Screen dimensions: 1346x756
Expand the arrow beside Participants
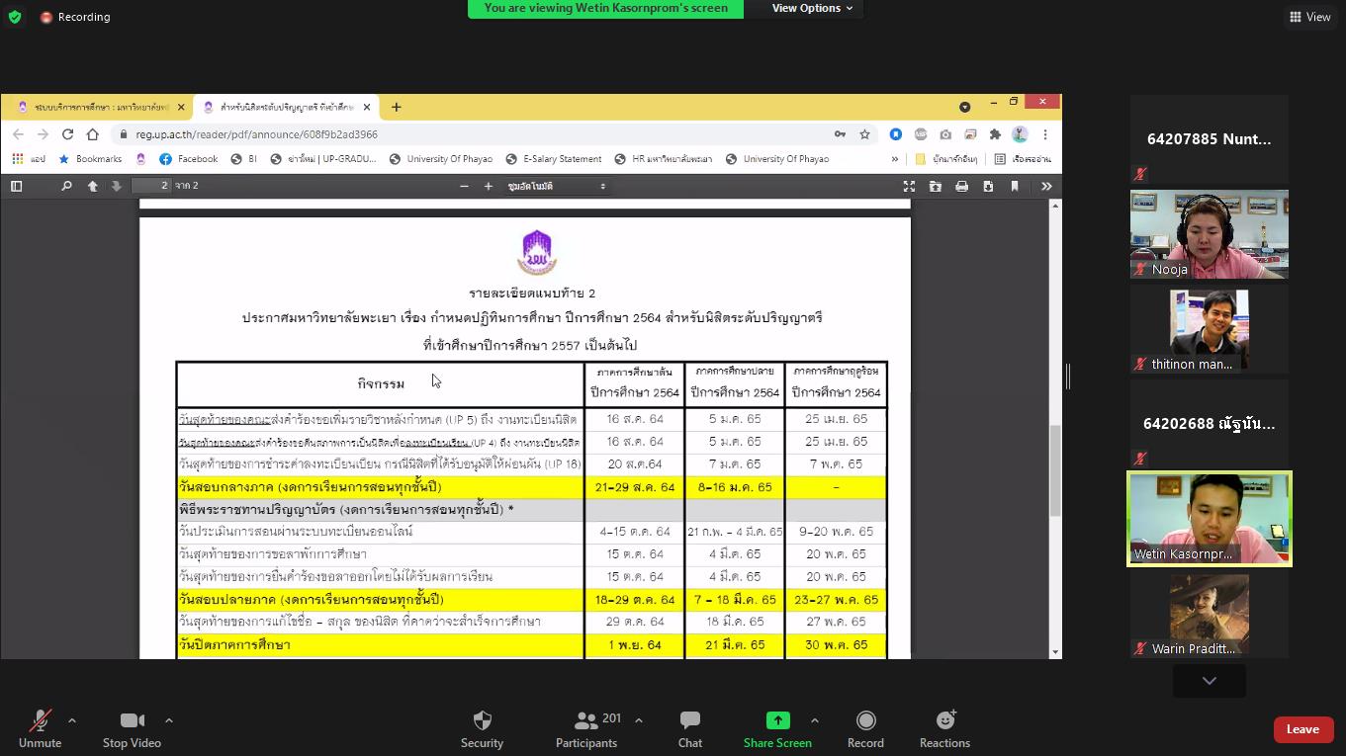[x=639, y=720]
